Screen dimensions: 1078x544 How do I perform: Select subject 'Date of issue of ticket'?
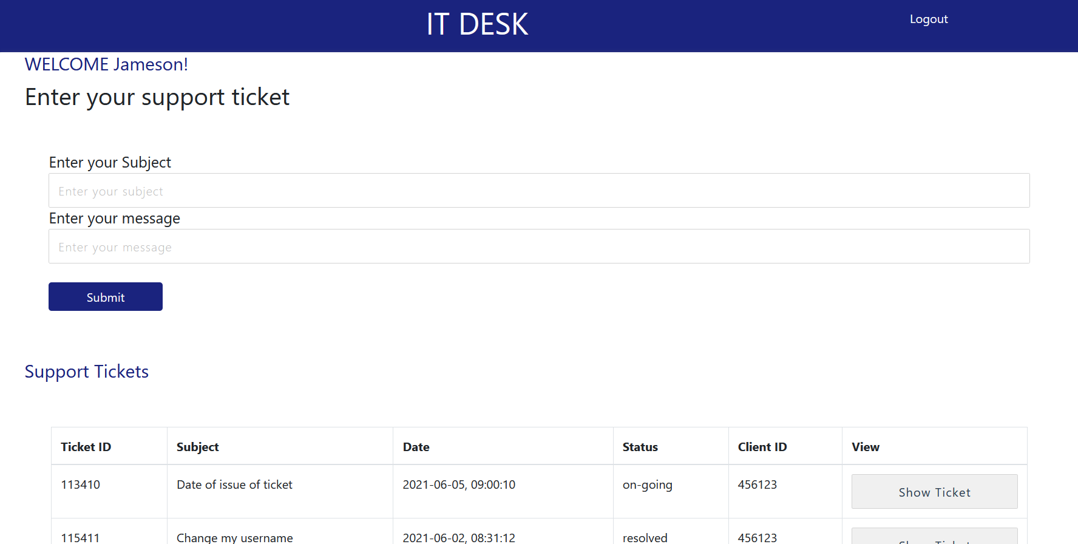234,484
